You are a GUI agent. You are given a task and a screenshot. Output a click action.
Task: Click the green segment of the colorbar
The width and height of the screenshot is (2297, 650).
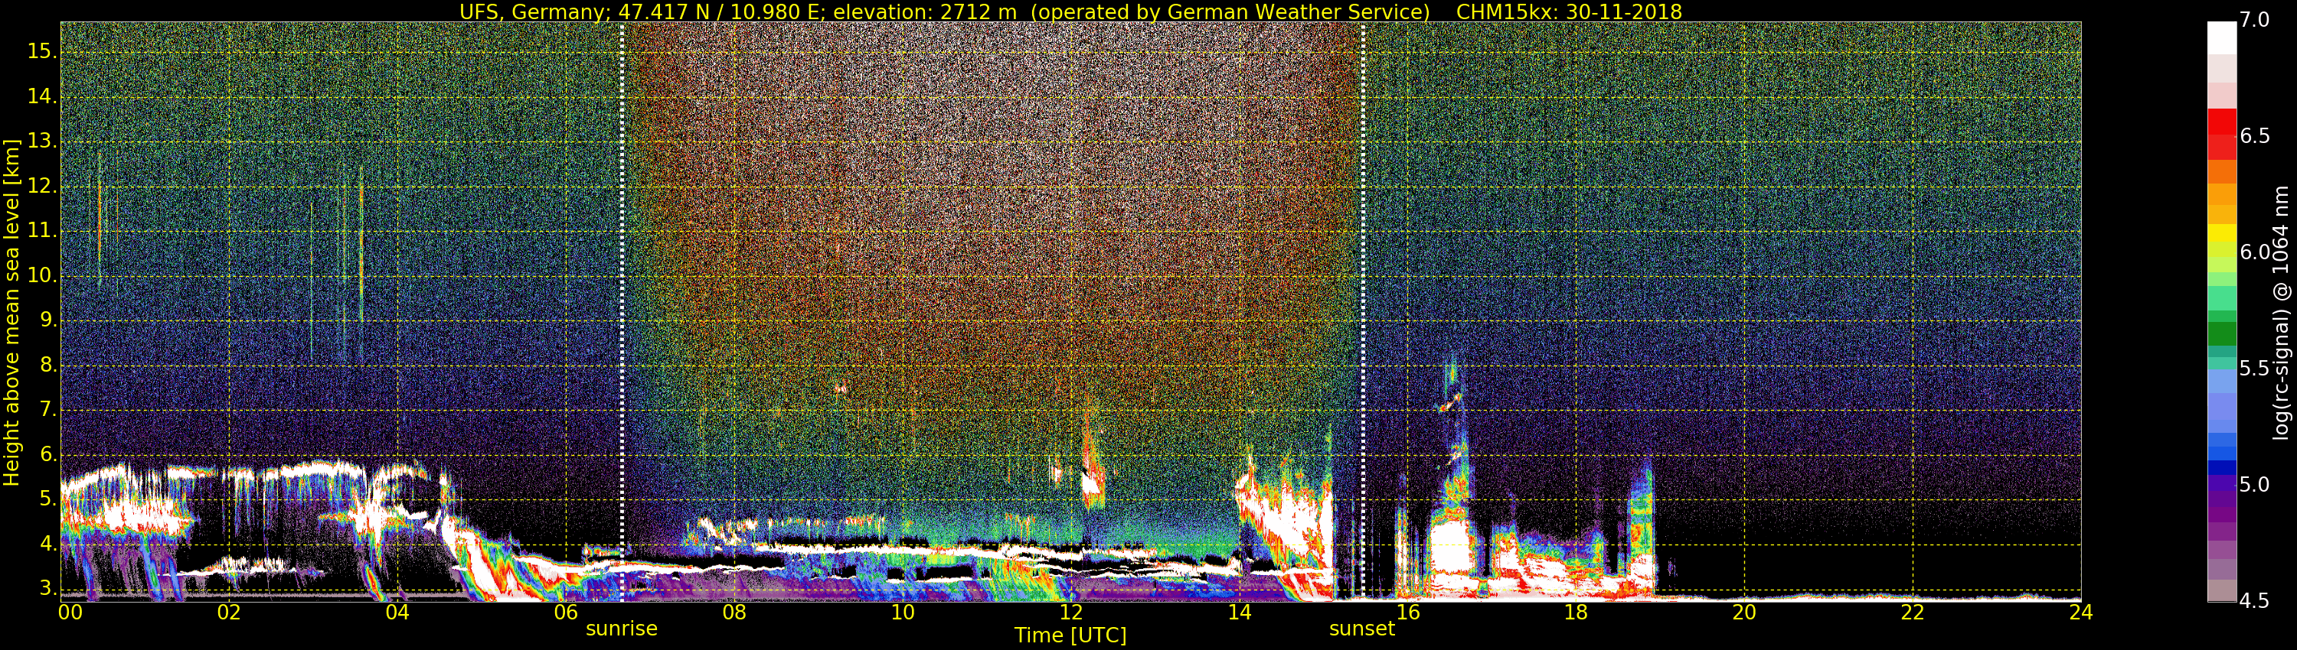(2221, 333)
